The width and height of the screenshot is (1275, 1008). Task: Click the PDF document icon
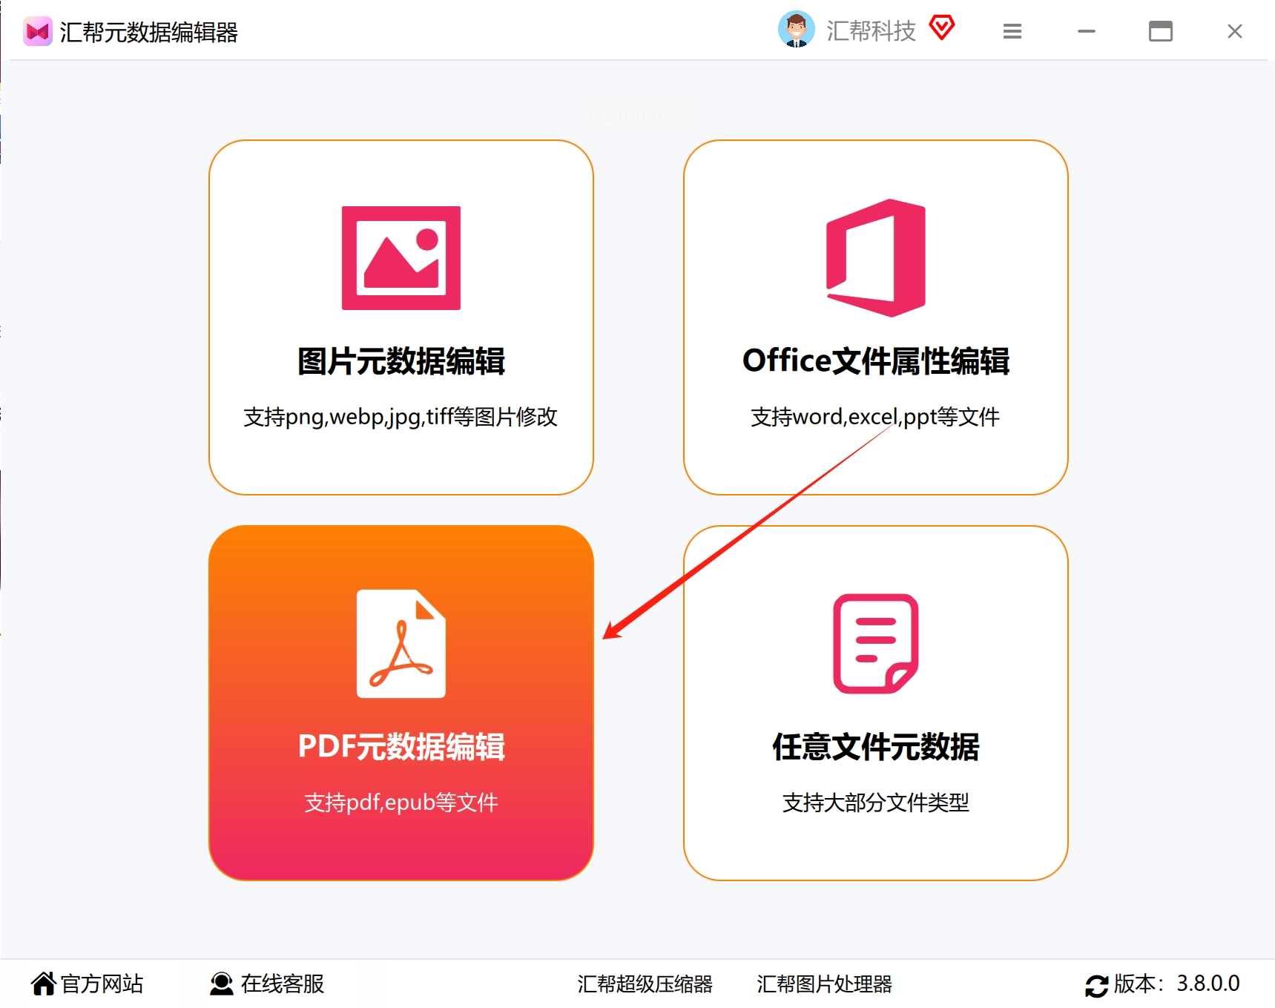pos(401,643)
